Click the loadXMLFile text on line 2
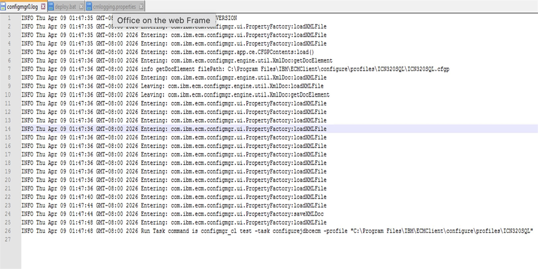 tap(310, 26)
